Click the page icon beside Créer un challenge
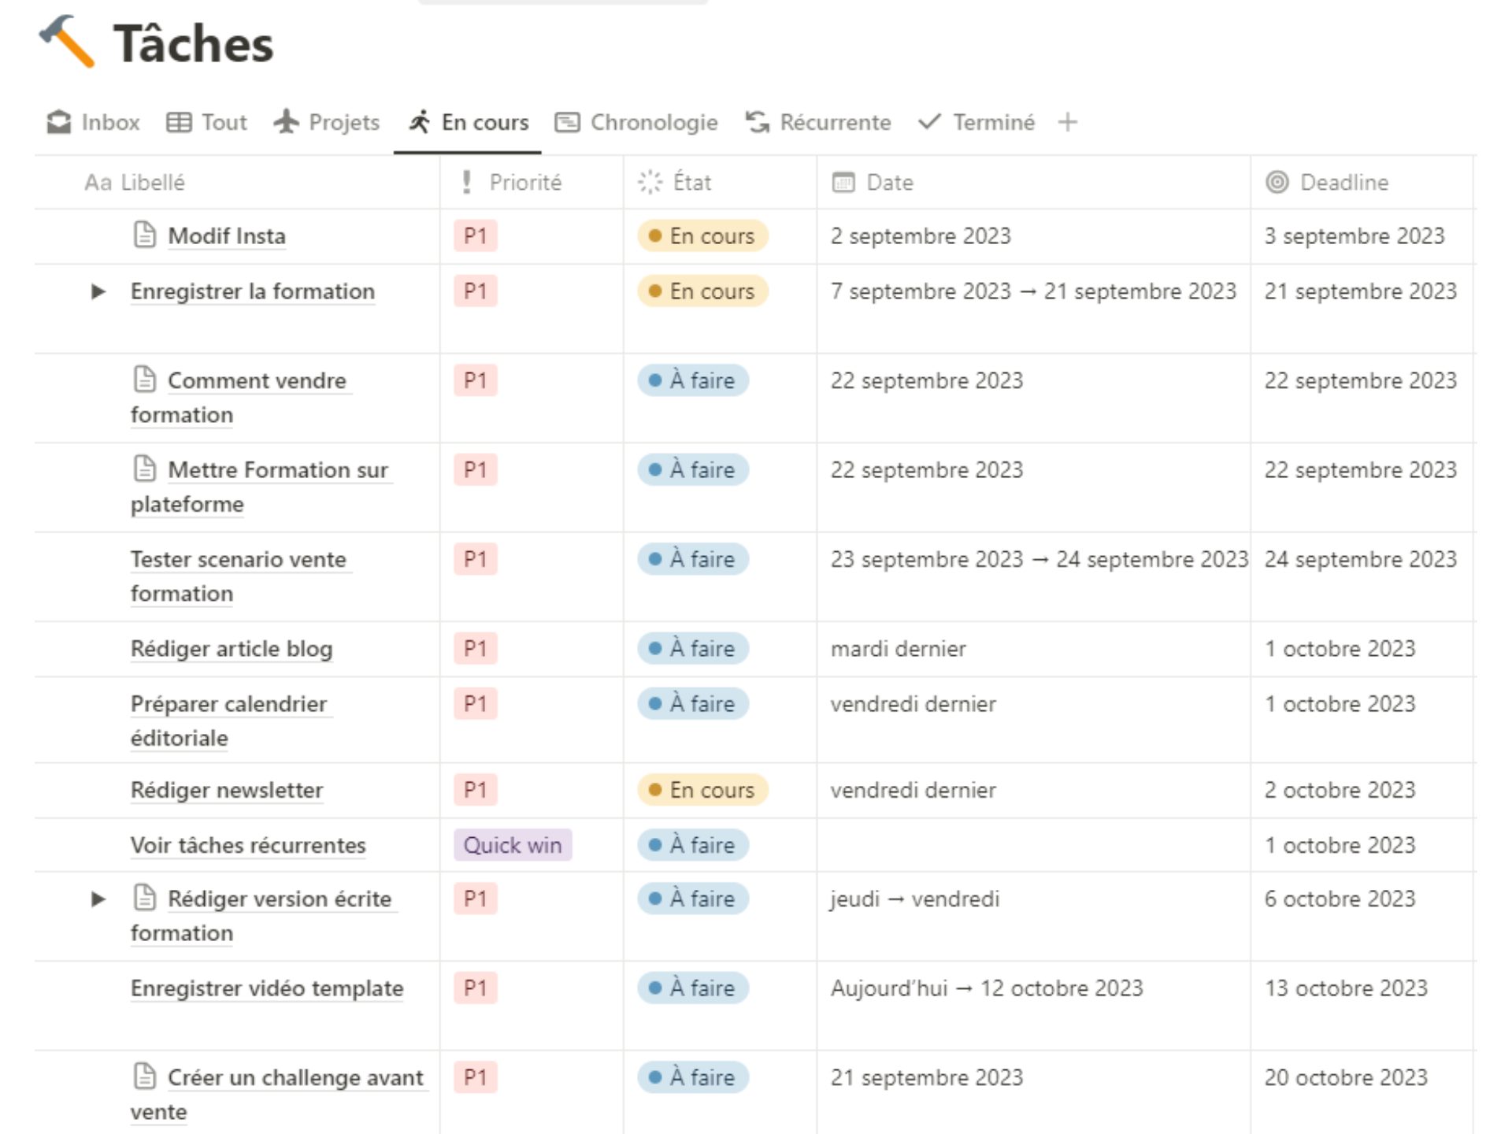Image resolution: width=1512 pixels, height=1134 pixels. [144, 1076]
